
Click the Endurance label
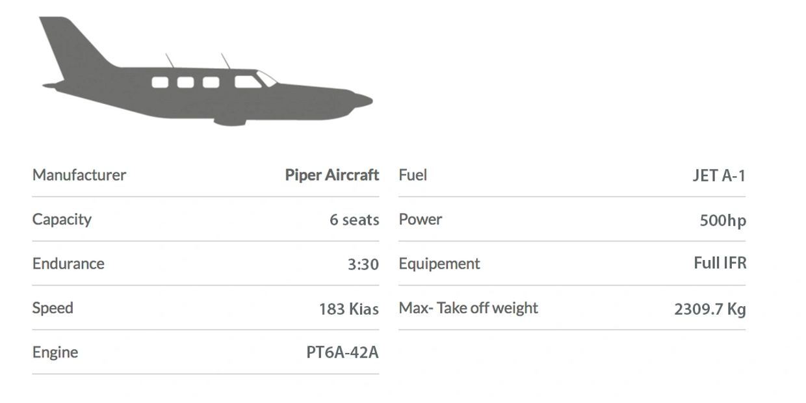tap(68, 263)
